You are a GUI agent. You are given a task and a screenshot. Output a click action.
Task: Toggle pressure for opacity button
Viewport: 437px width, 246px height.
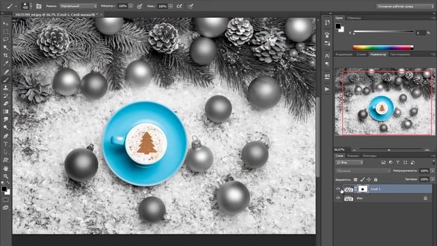point(139,6)
